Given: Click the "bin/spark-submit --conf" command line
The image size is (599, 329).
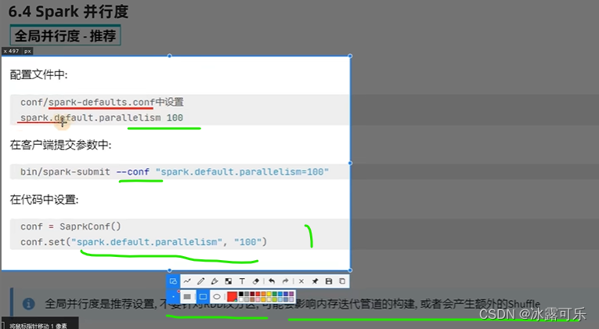Looking at the screenshot, I should [x=175, y=172].
